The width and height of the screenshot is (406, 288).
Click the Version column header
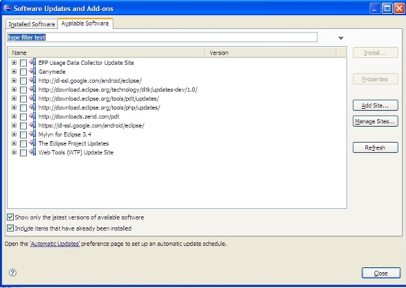[270, 52]
